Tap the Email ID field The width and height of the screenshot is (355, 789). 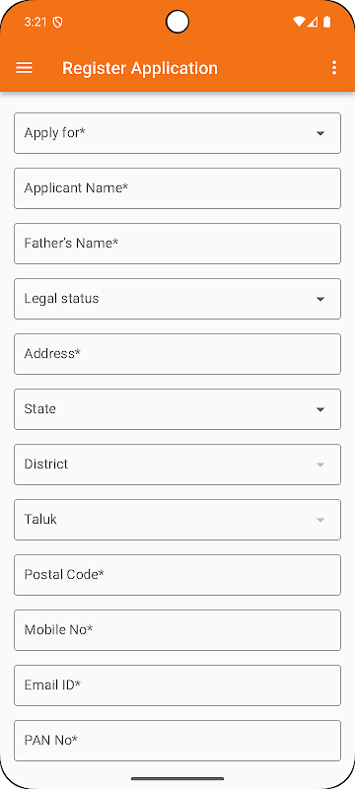coord(177,685)
